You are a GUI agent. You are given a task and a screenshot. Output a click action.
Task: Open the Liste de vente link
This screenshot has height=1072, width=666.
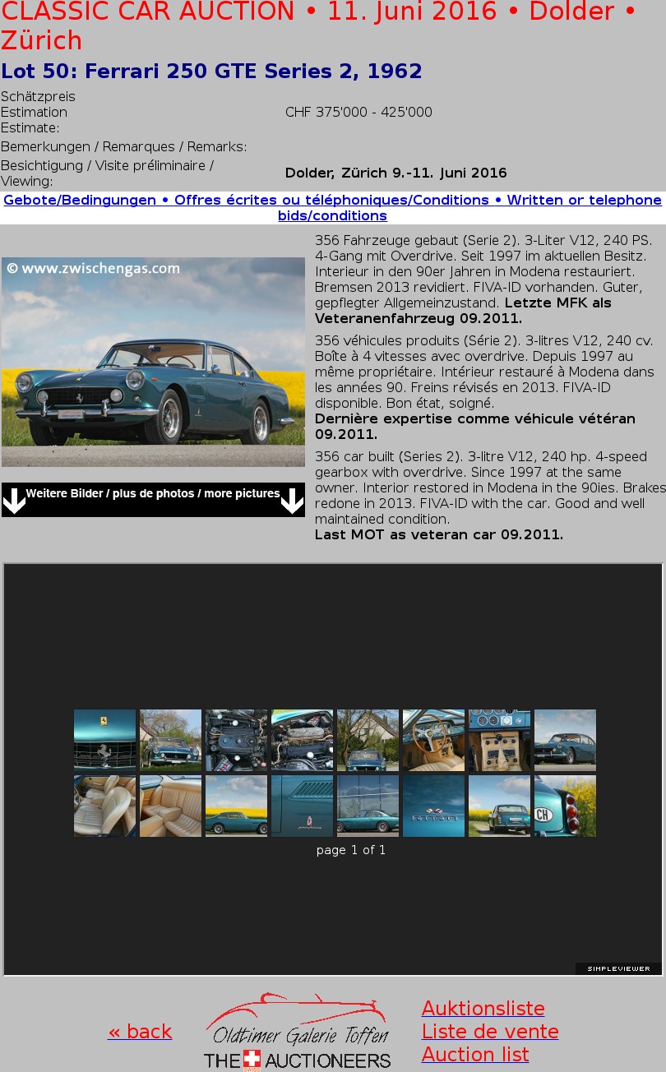click(x=490, y=1032)
